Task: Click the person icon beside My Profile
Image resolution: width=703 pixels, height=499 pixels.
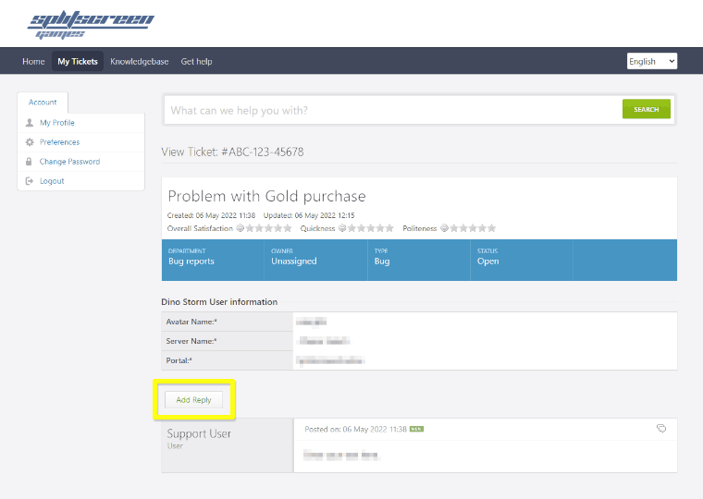Action: pyautogui.click(x=30, y=122)
